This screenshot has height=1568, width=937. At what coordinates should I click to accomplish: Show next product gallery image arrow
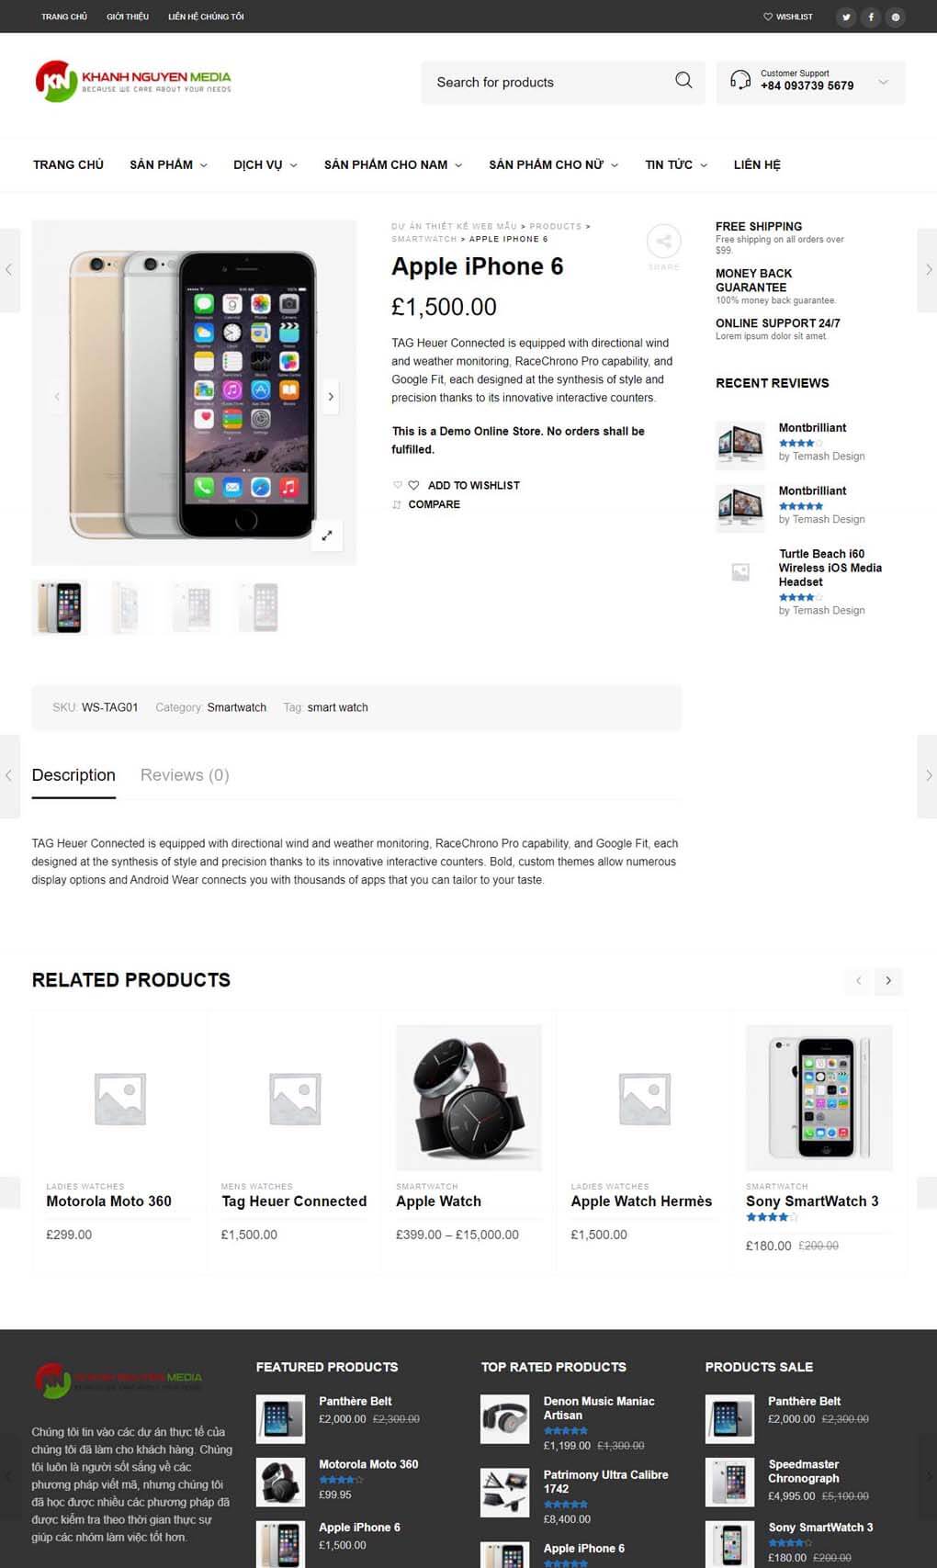point(331,397)
